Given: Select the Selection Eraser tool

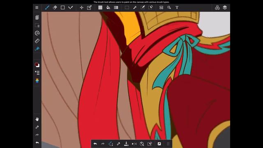Looking at the screenshot, I should [150, 7].
